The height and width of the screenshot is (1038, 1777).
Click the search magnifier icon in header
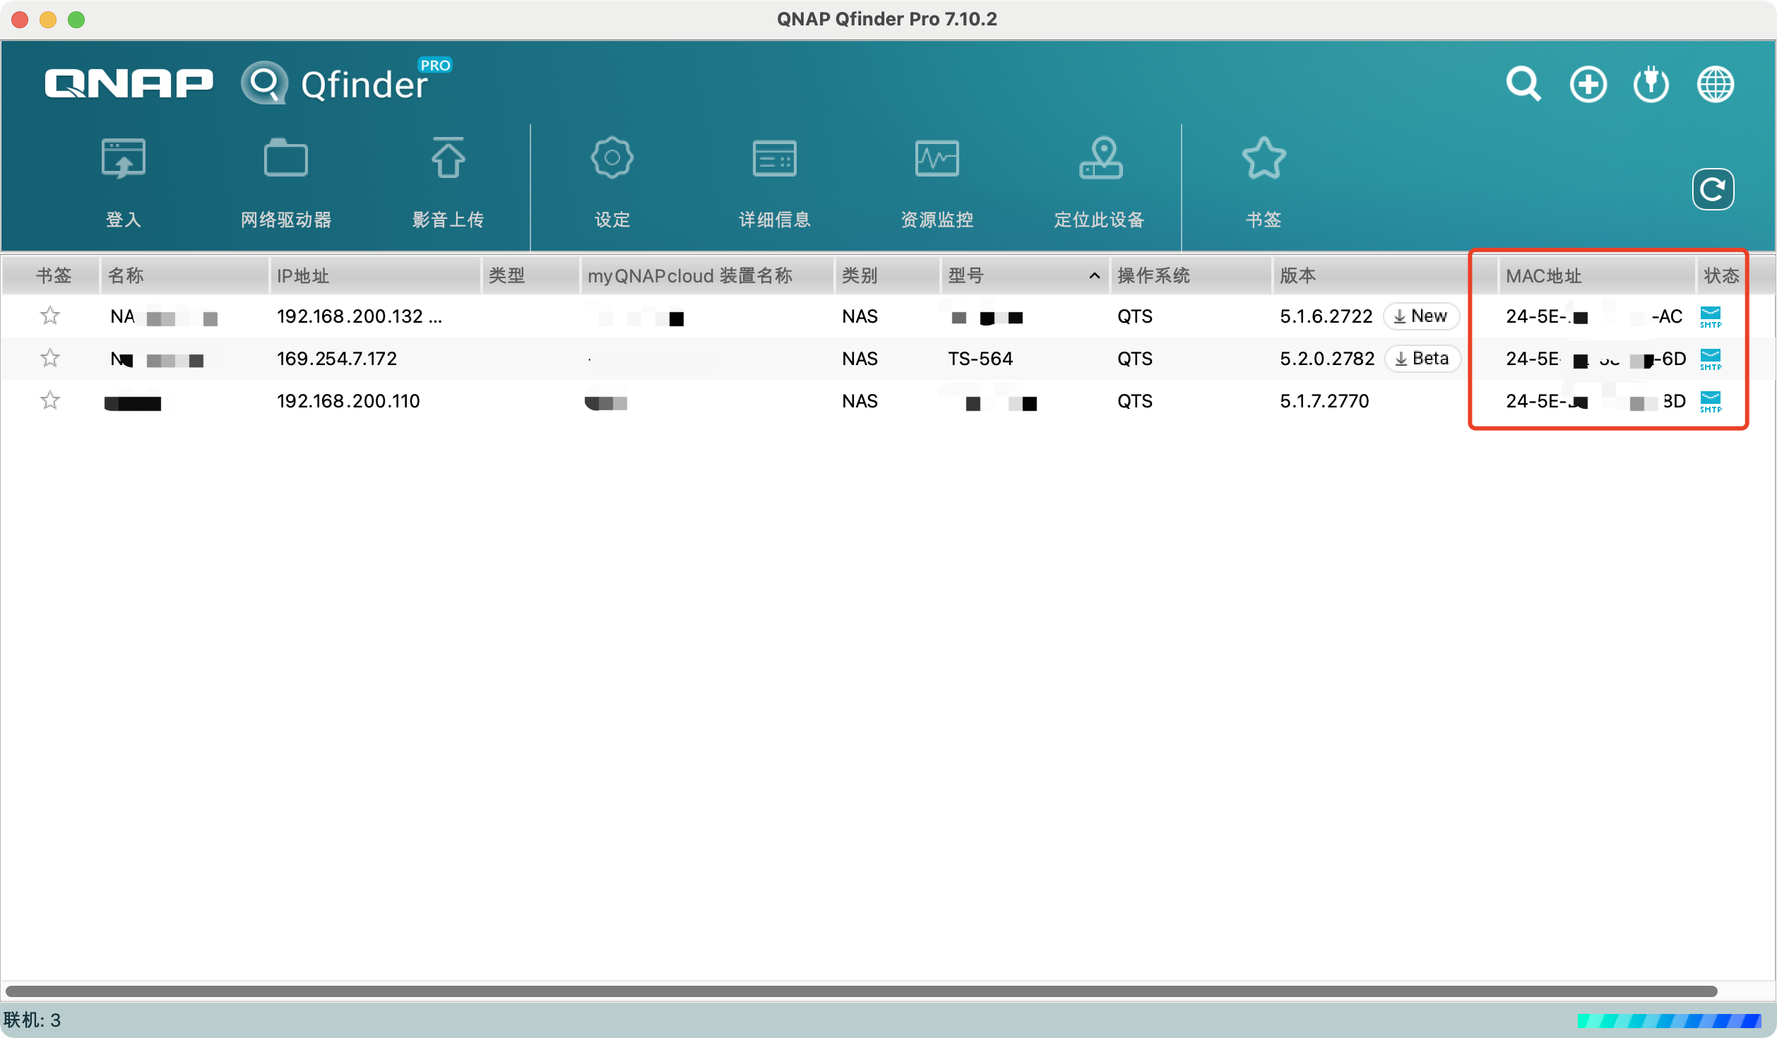tap(1523, 85)
